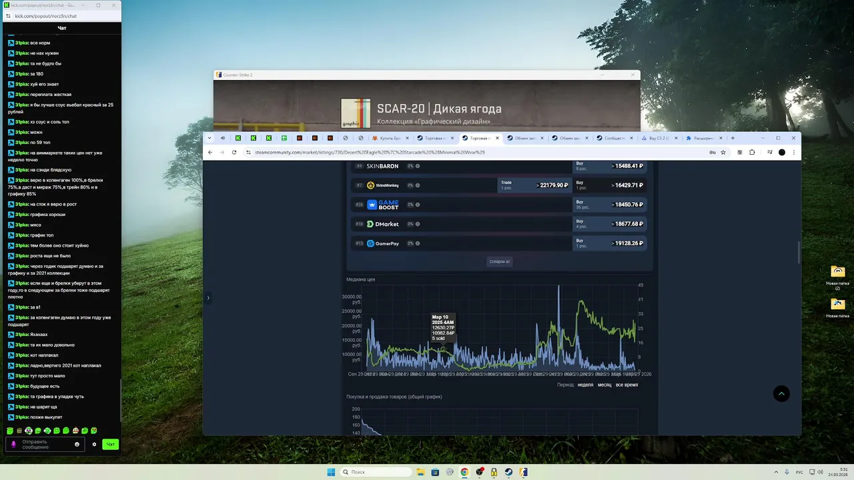
Task: Set the chart period to неделя
Action: (x=585, y=385)
